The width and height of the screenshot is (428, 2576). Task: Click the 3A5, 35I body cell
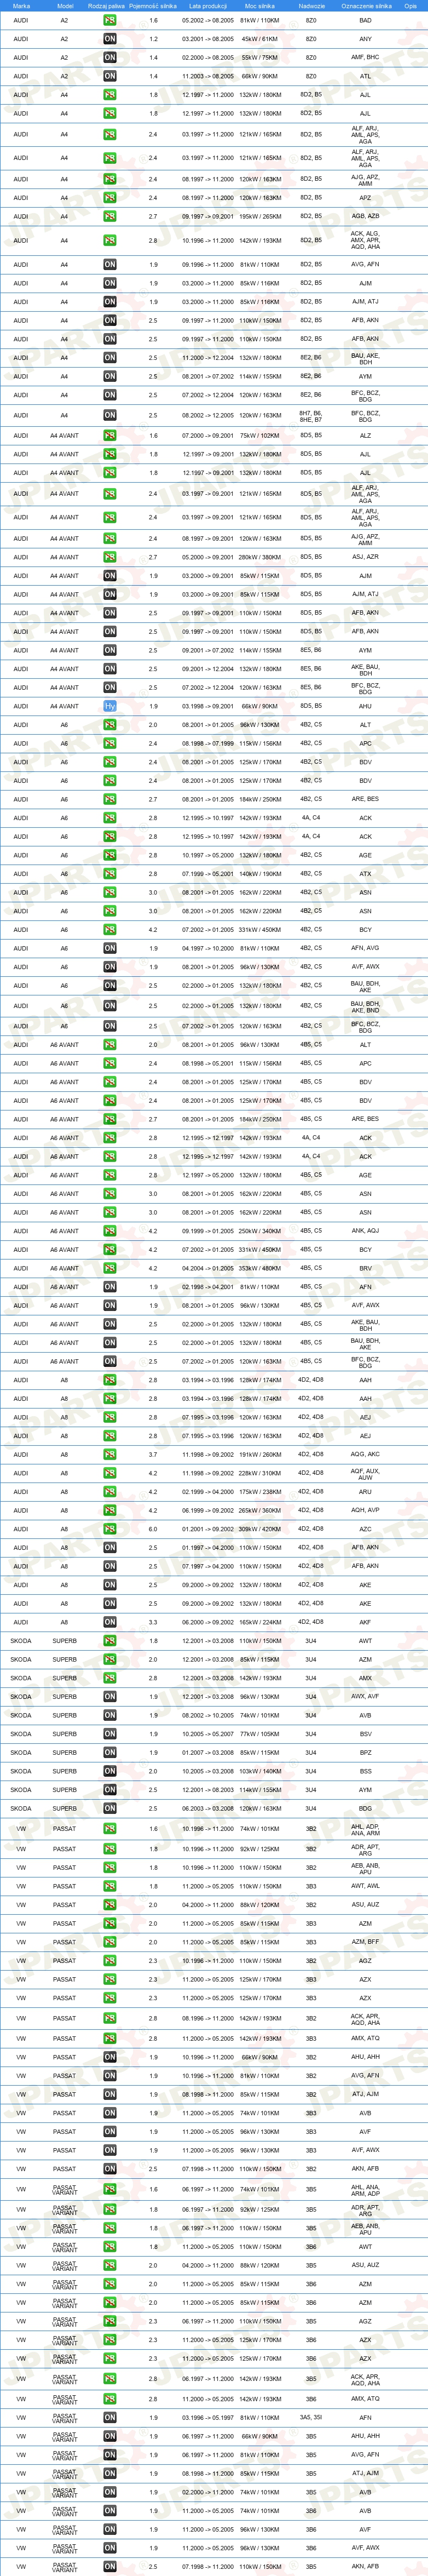(312, 2418)
